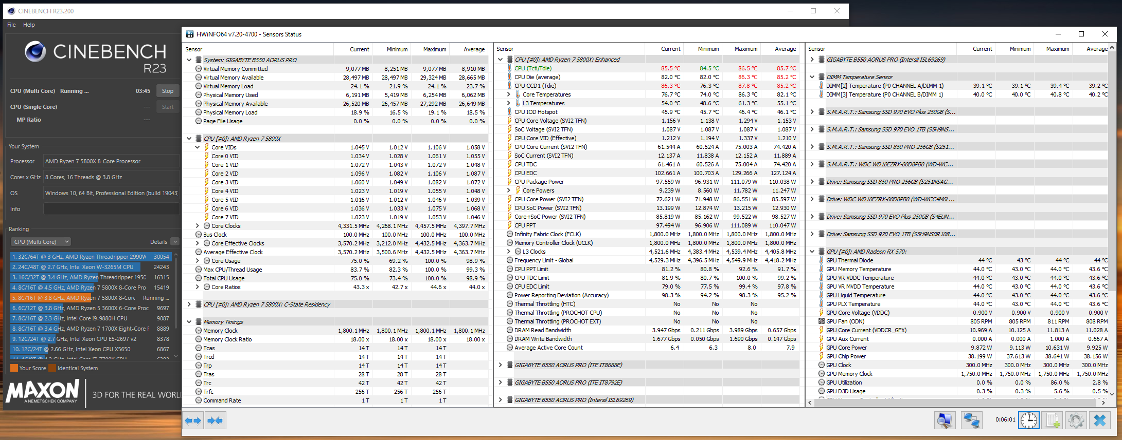Select the Intel Core i9-9880H ranking entry
The height and width of the screenshot is (440, 1122).
point(91,318)
